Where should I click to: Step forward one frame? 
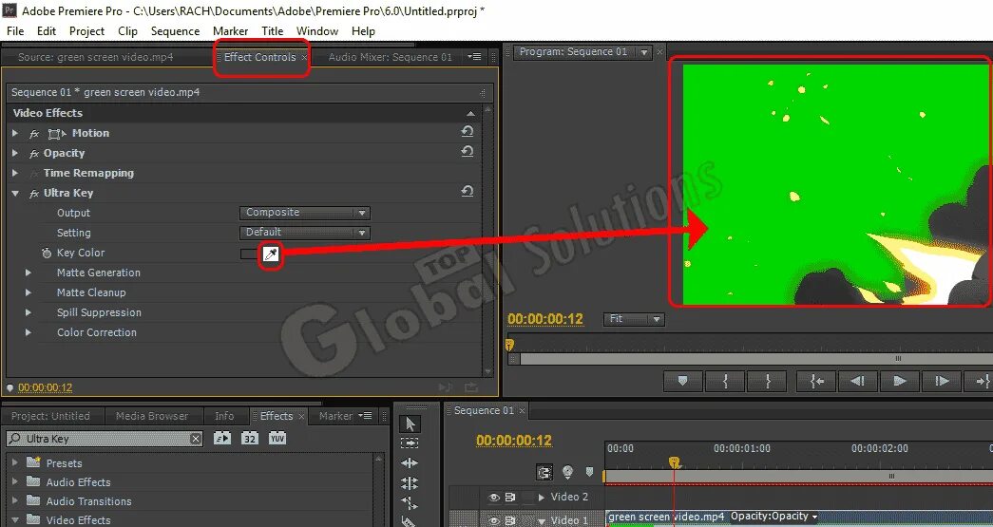click(x=942, y=381)
